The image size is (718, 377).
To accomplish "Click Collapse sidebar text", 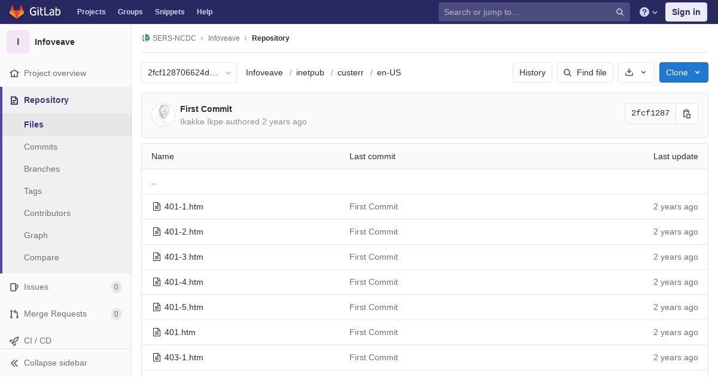I will [56, 363].
